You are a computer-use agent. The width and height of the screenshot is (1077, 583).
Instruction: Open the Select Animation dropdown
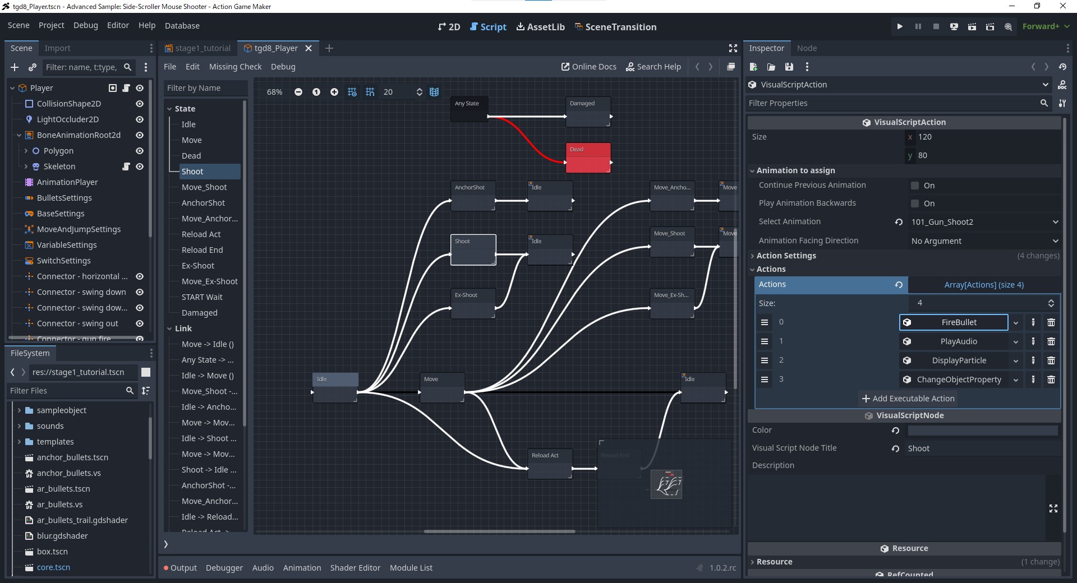(x=984, y=222)
